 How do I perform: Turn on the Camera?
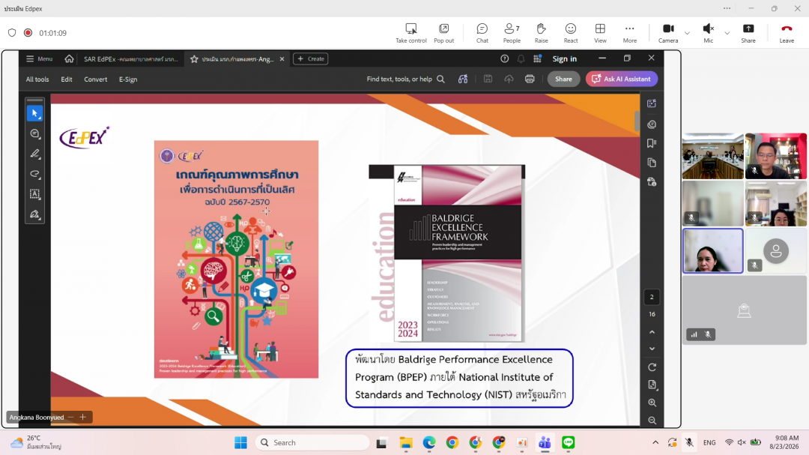coord(668,33)
